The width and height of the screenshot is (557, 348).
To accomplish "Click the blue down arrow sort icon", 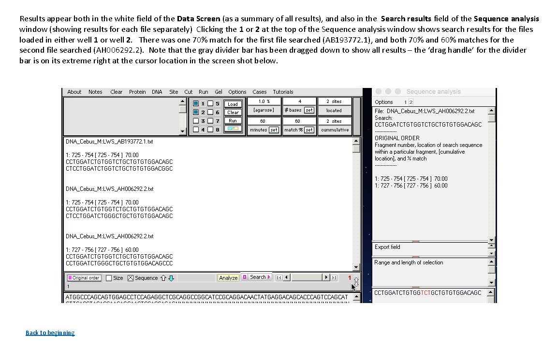I will coord(170,278).
